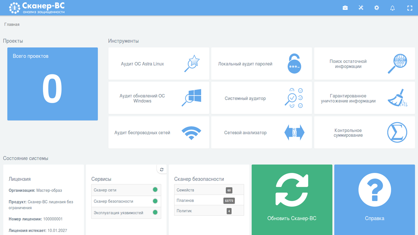Open Поиск остаточной информации tool
This screenshot has width=418, height=235.
pos(364,64)
